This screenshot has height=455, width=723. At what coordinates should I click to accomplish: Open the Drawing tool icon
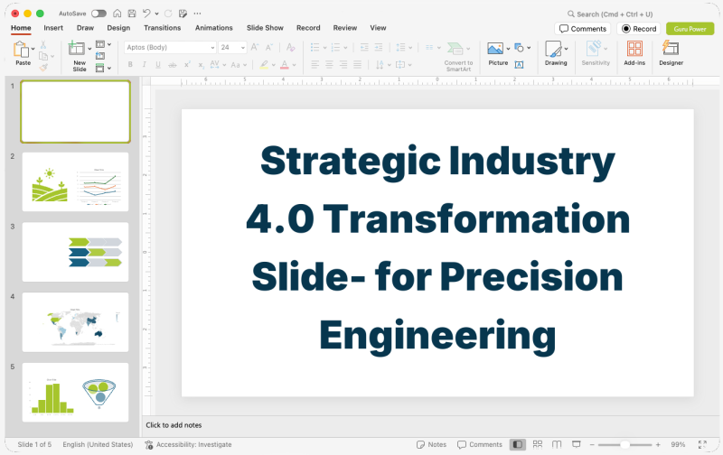553,49
